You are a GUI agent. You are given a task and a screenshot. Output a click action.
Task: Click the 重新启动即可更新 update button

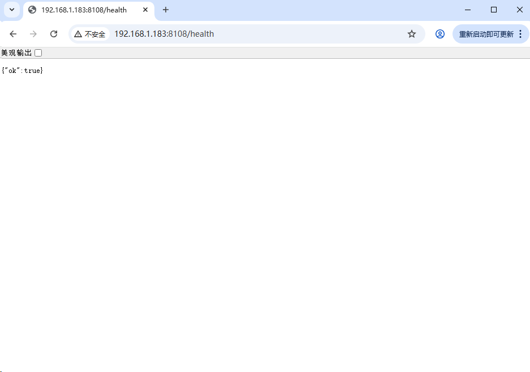coord(486,34)
